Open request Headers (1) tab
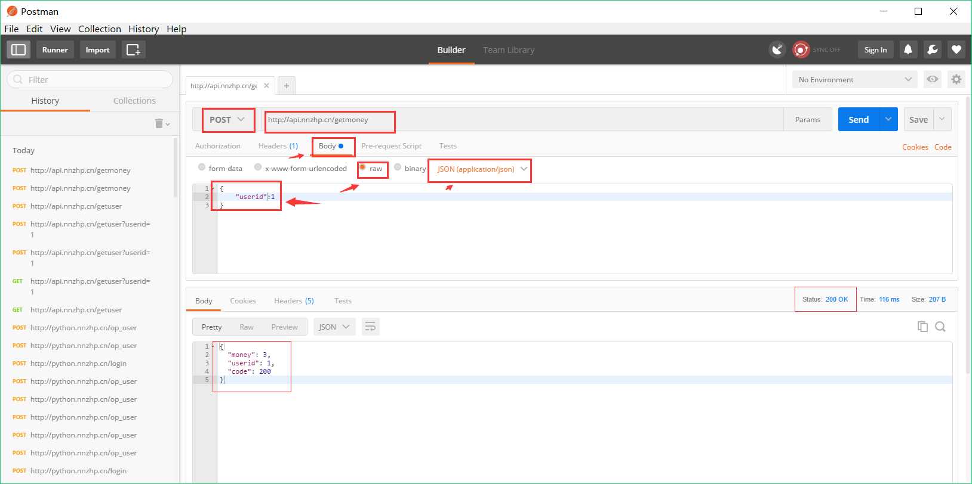 click(278, 146)
